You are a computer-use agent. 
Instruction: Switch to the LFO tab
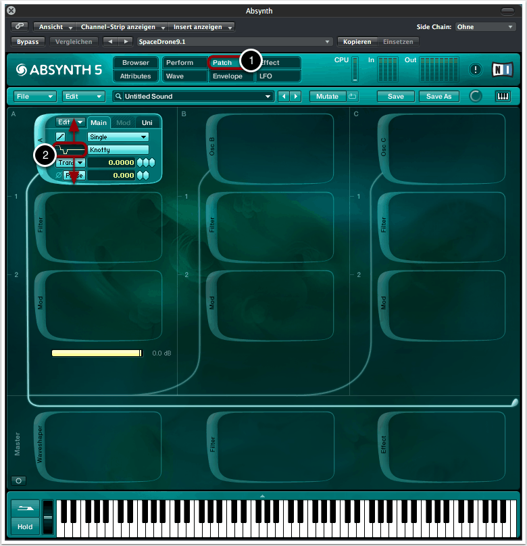278,76
